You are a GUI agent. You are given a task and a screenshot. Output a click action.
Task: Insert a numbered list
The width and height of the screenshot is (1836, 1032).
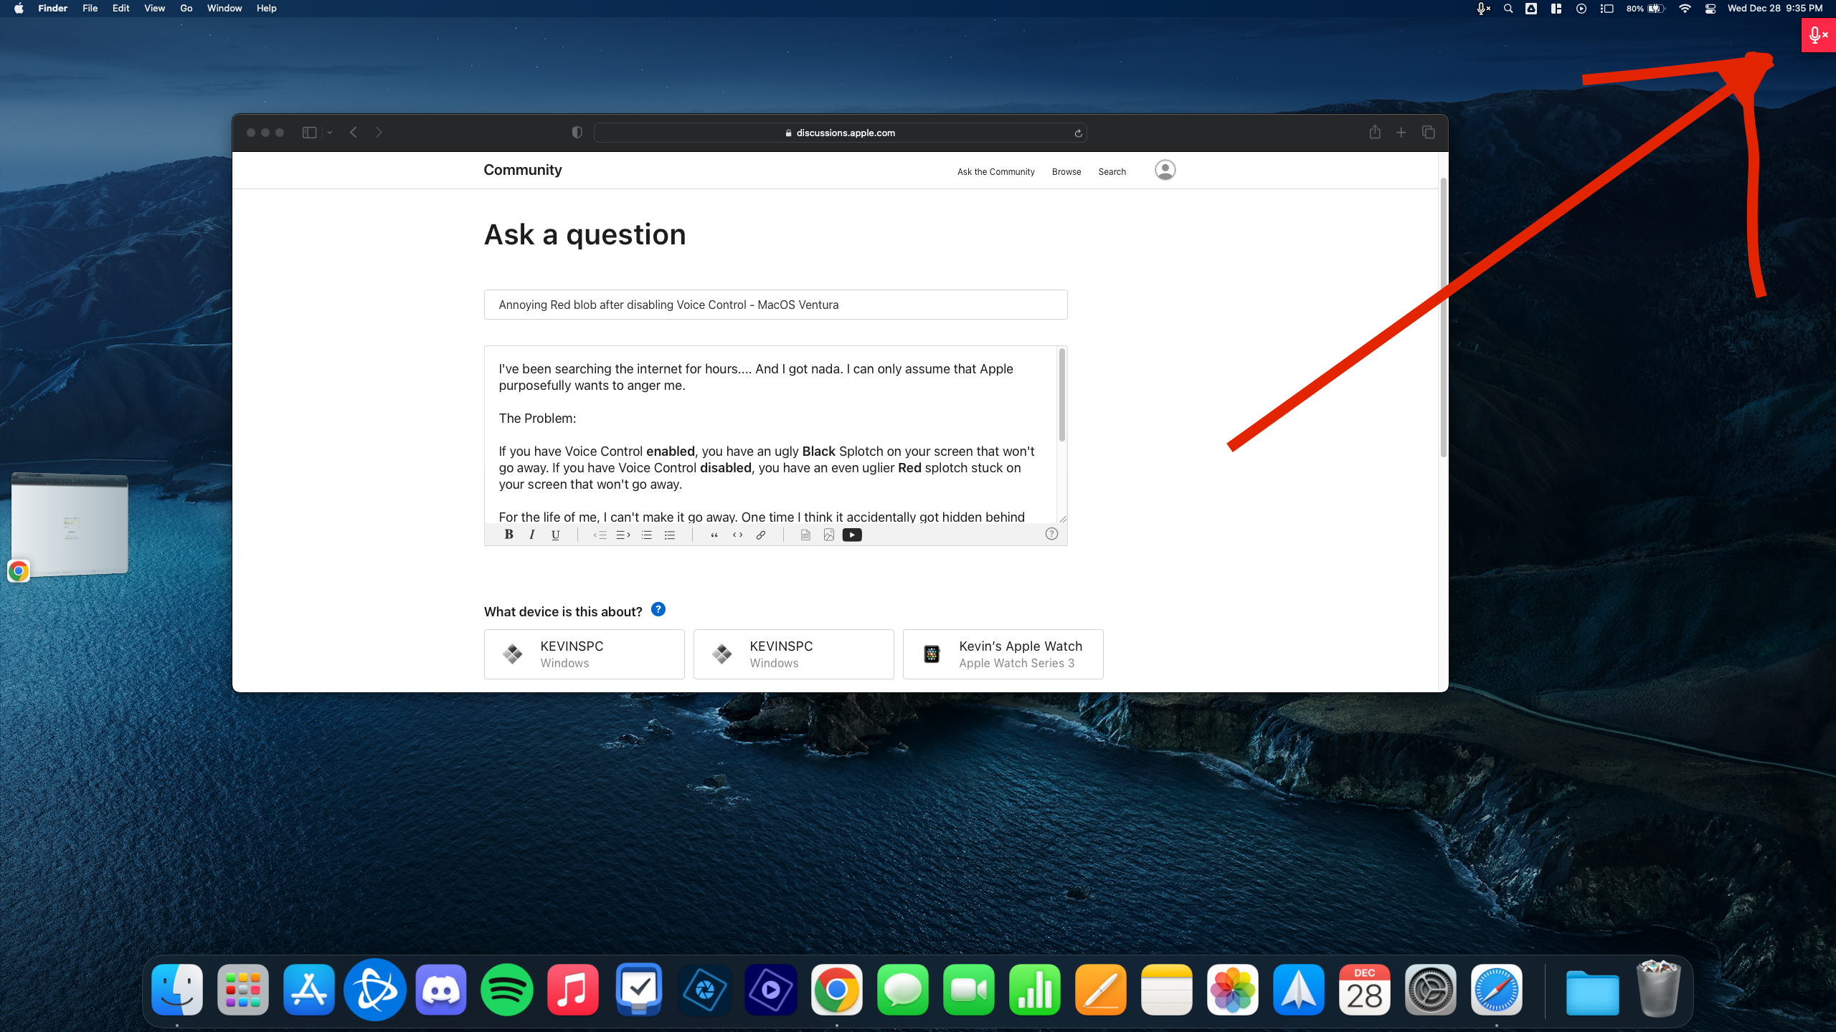coord(646,535)
